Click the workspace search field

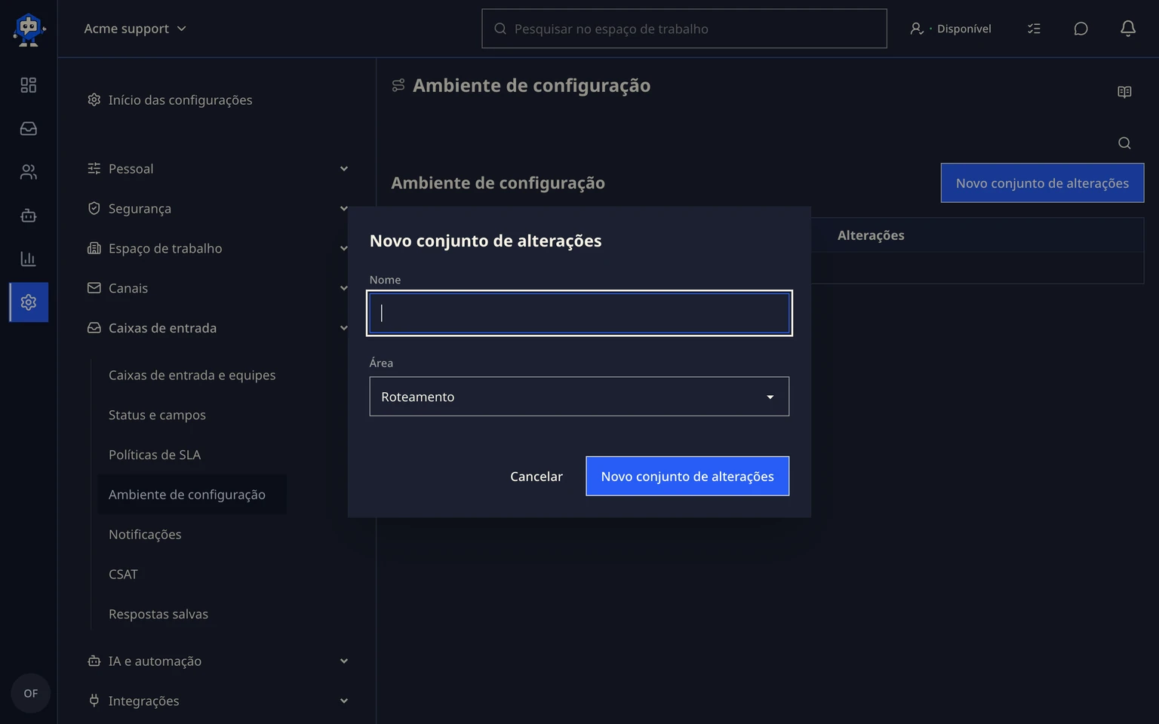click(684, 29)
